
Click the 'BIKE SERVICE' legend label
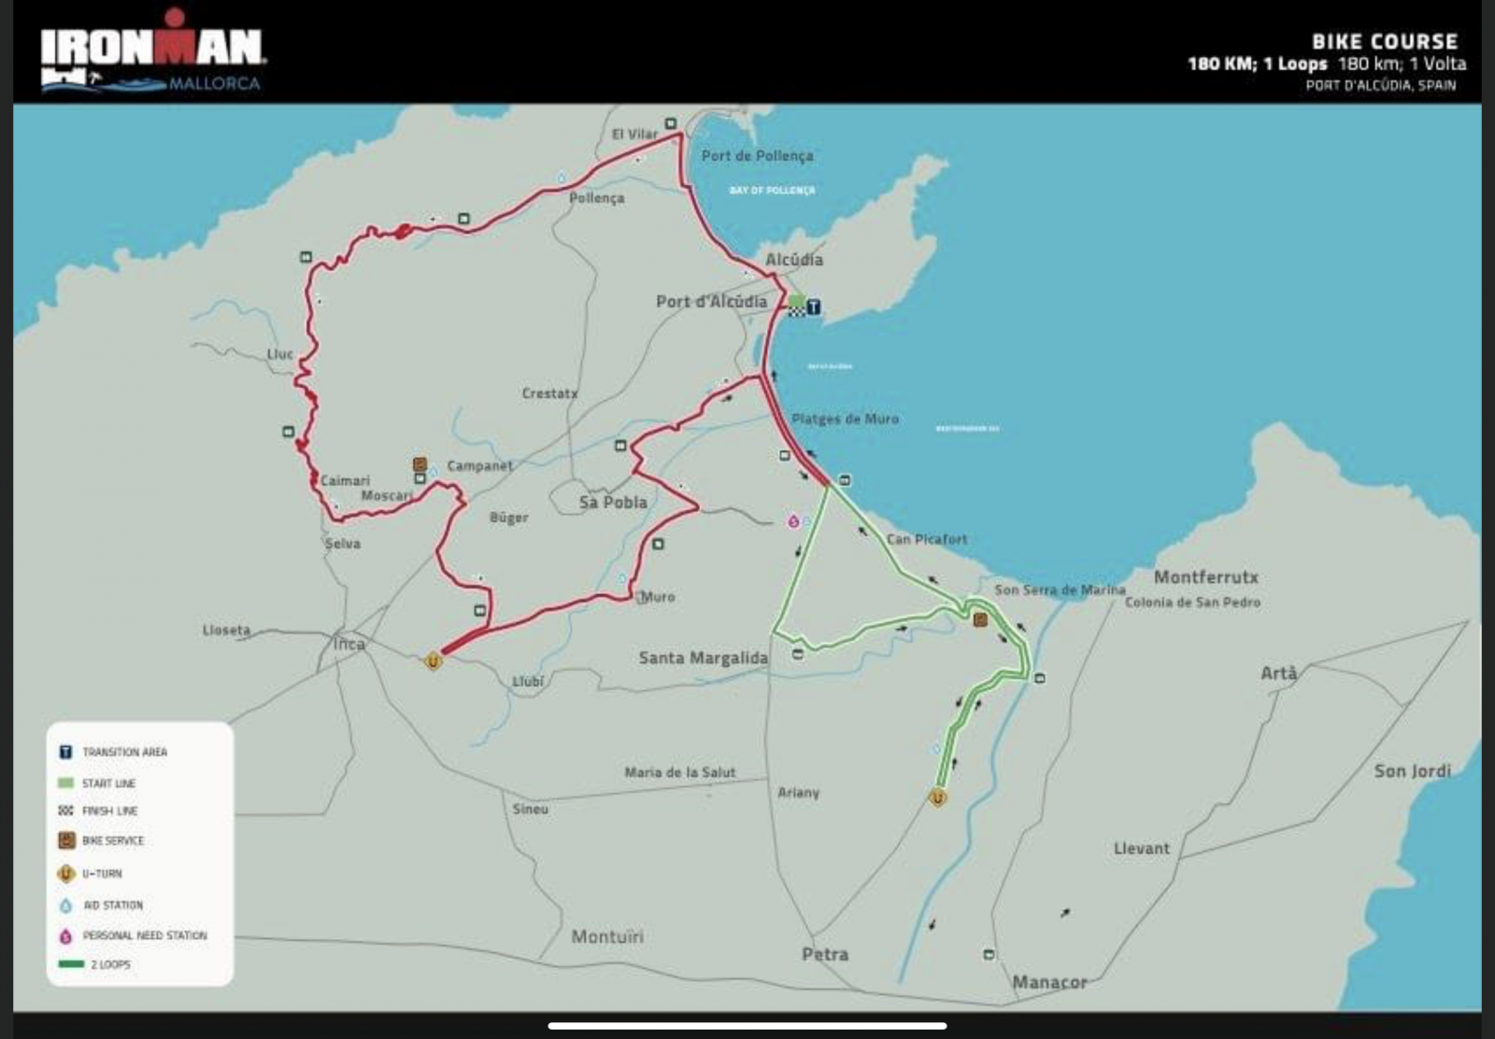pos(113,841)
